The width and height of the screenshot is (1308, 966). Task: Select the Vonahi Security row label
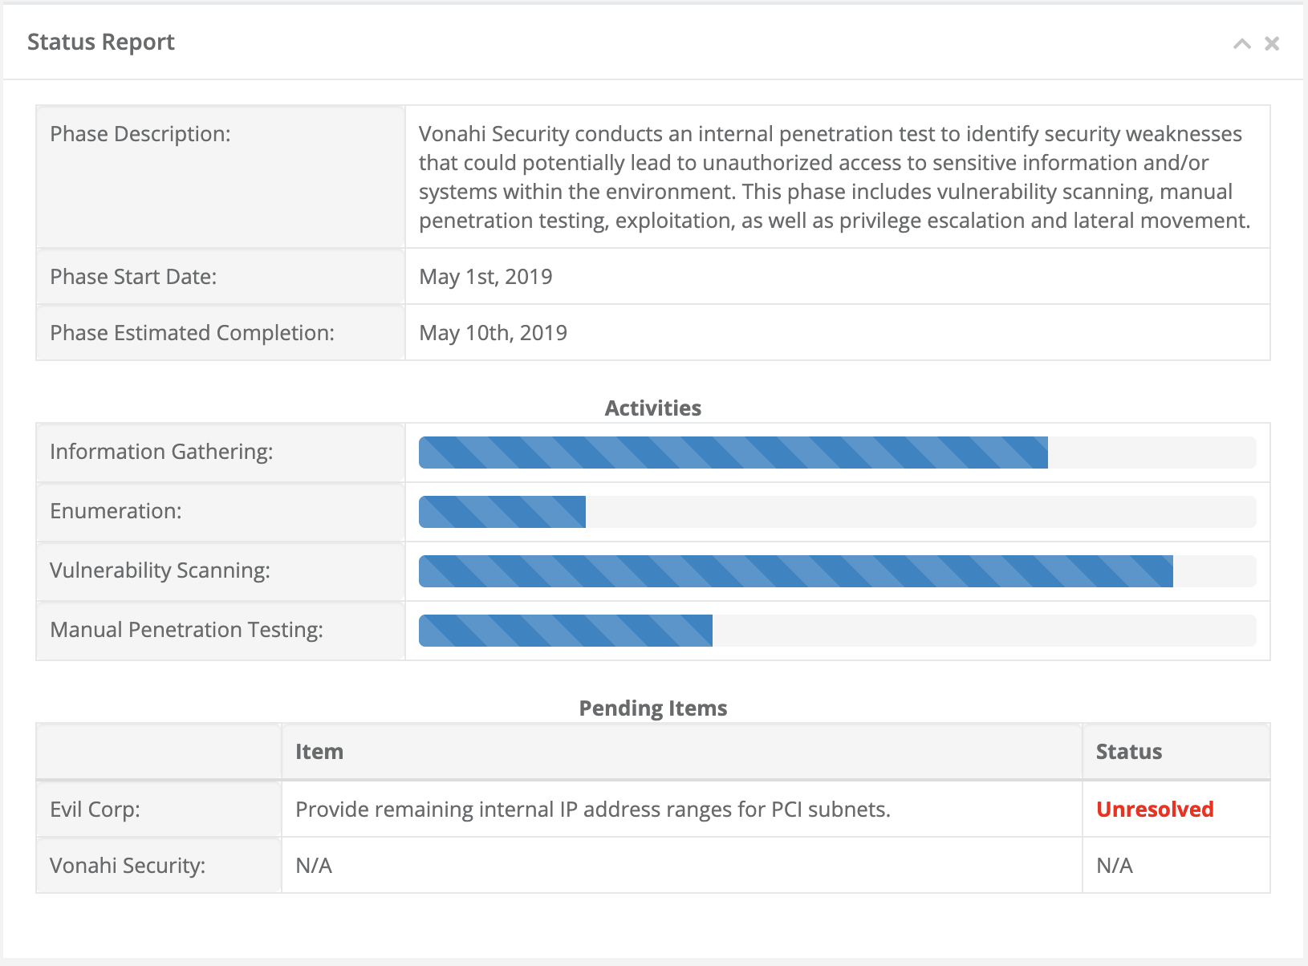click(x=128, y=865)
